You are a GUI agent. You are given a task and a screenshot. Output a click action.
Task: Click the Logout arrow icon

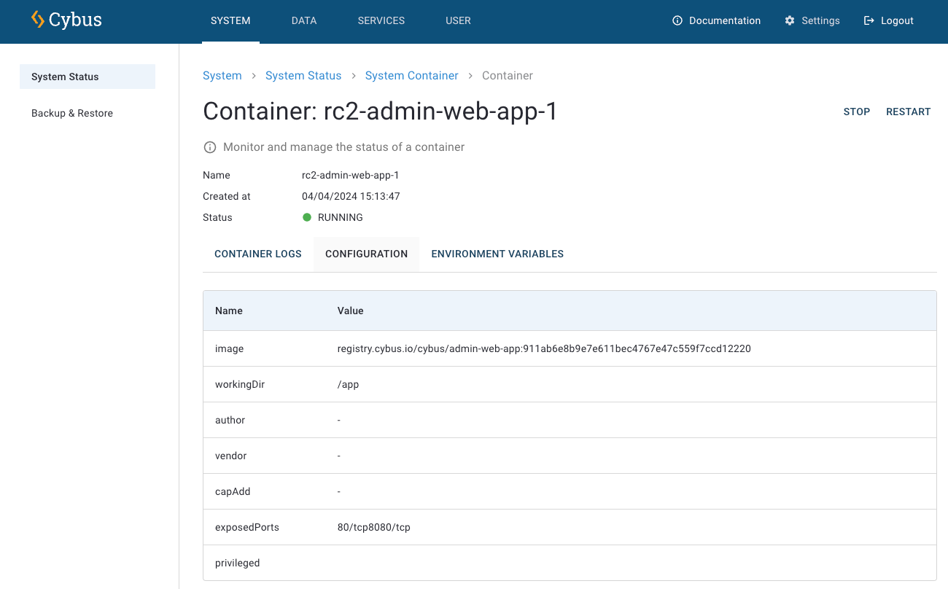point(869,20)
